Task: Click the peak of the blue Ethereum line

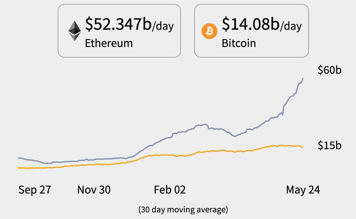Action: [303, 78]
